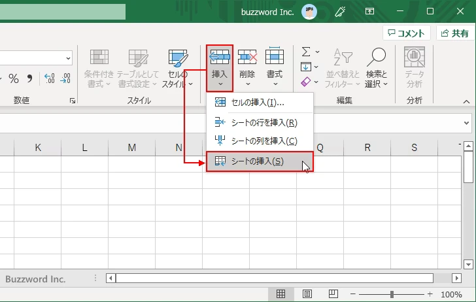Select column K header
This screenshot has width=476, height=302.
coord(38,148)
